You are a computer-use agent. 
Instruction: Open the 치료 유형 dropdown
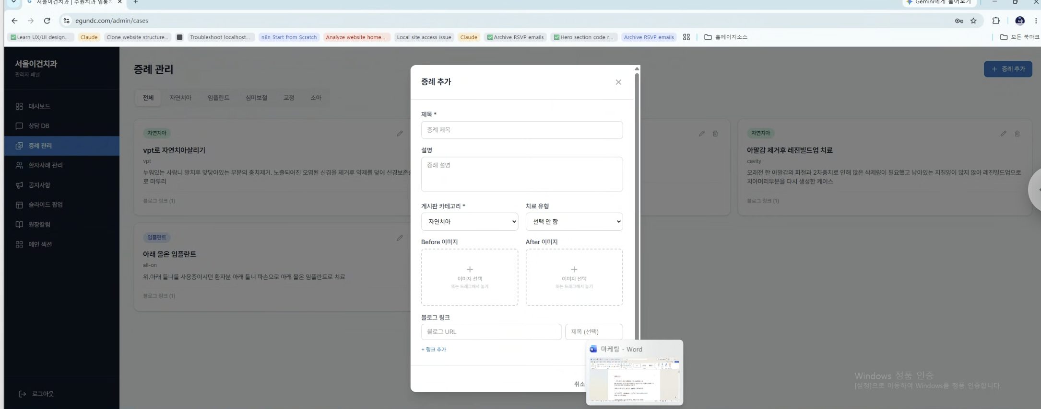574,222
